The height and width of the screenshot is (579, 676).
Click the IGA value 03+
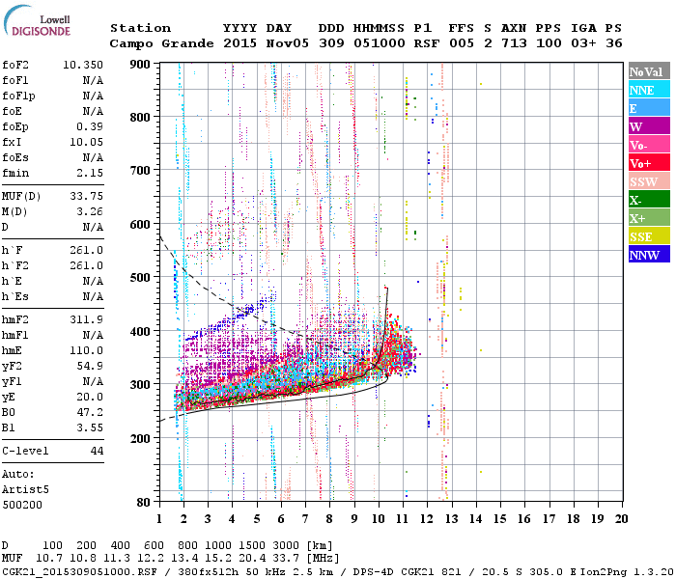[583, 43]
